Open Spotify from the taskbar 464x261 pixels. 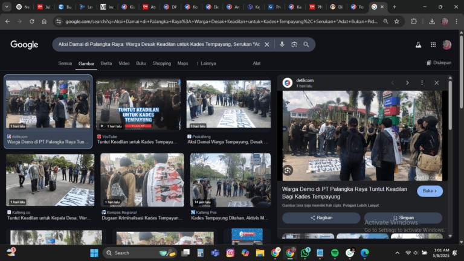(334, 253)
